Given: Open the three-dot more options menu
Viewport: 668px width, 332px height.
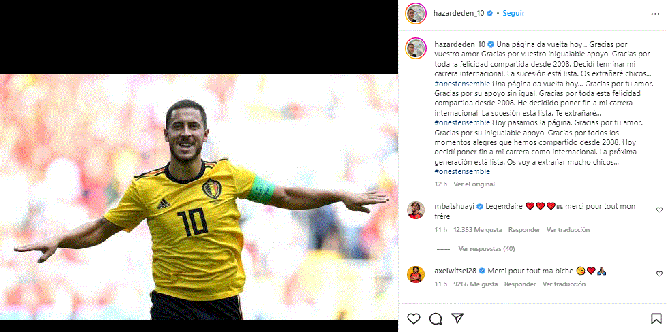Looking at the screenshot, I should pos(655,14).
